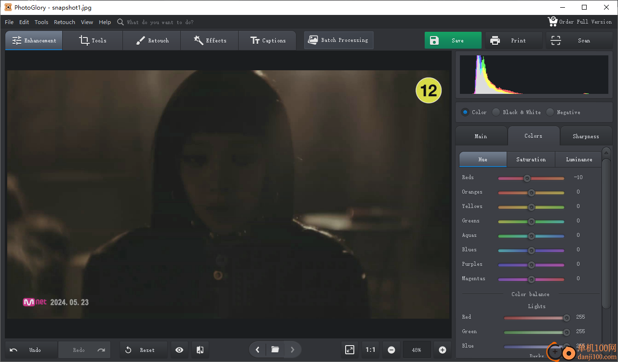Click the zoom in plus icon
This screenshot has height=362, width=618.
443,350
